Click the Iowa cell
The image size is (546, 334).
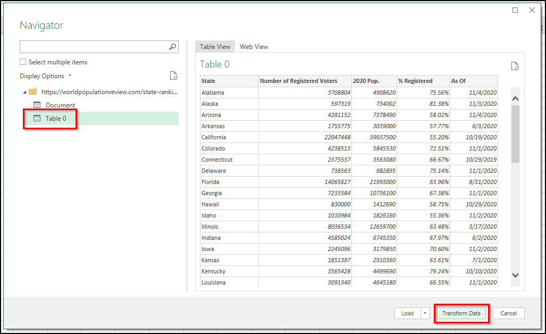[229, 249]
